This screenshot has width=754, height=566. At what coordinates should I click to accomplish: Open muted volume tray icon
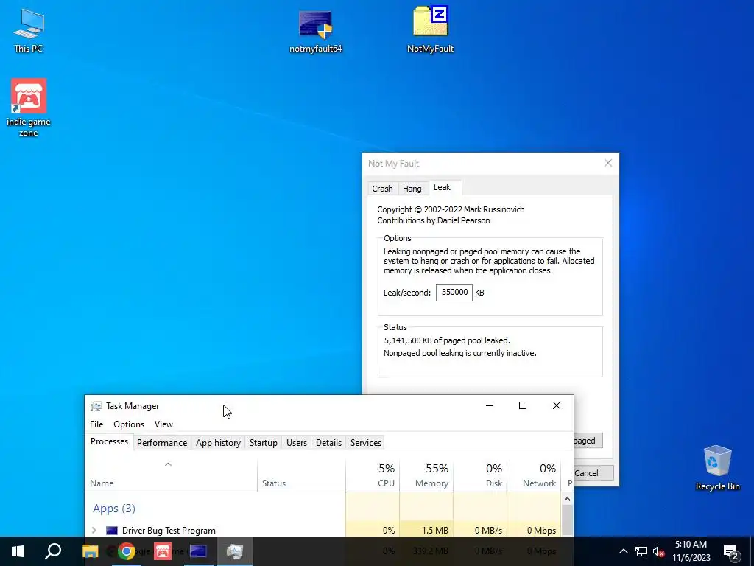tap(659, 551)
